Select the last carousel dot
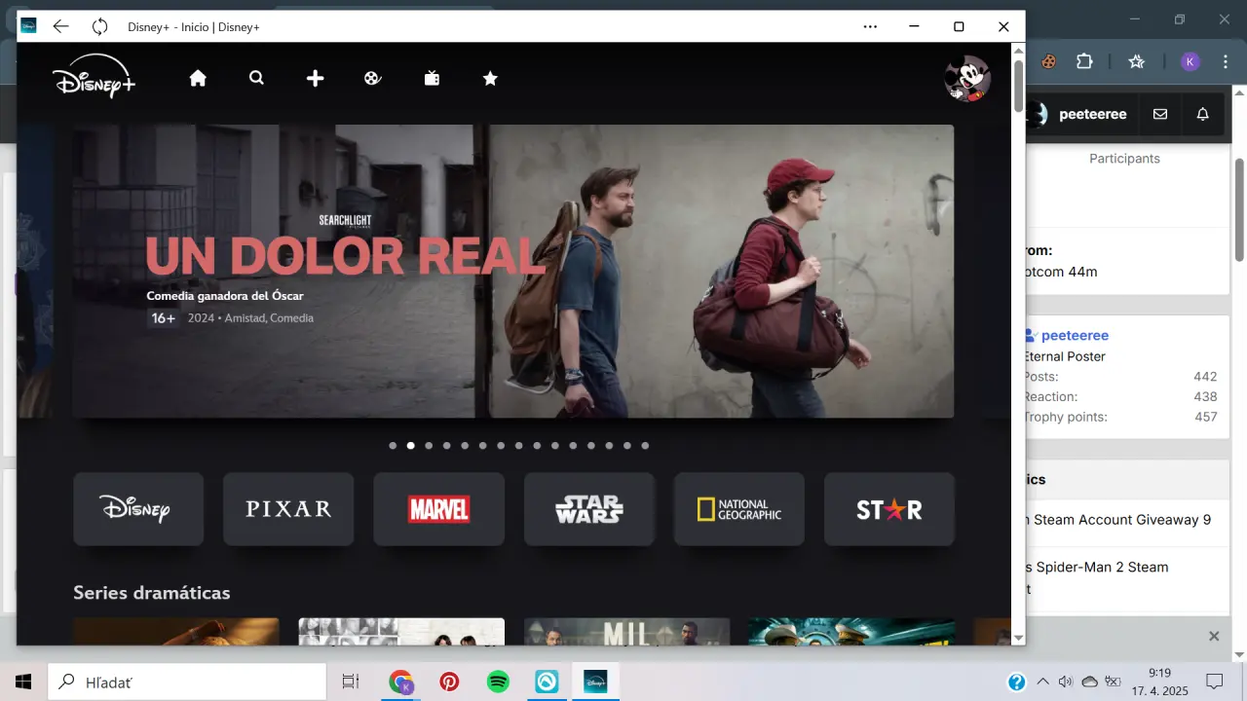This screenshot has height=701, width=1247. tap(645, 446)
